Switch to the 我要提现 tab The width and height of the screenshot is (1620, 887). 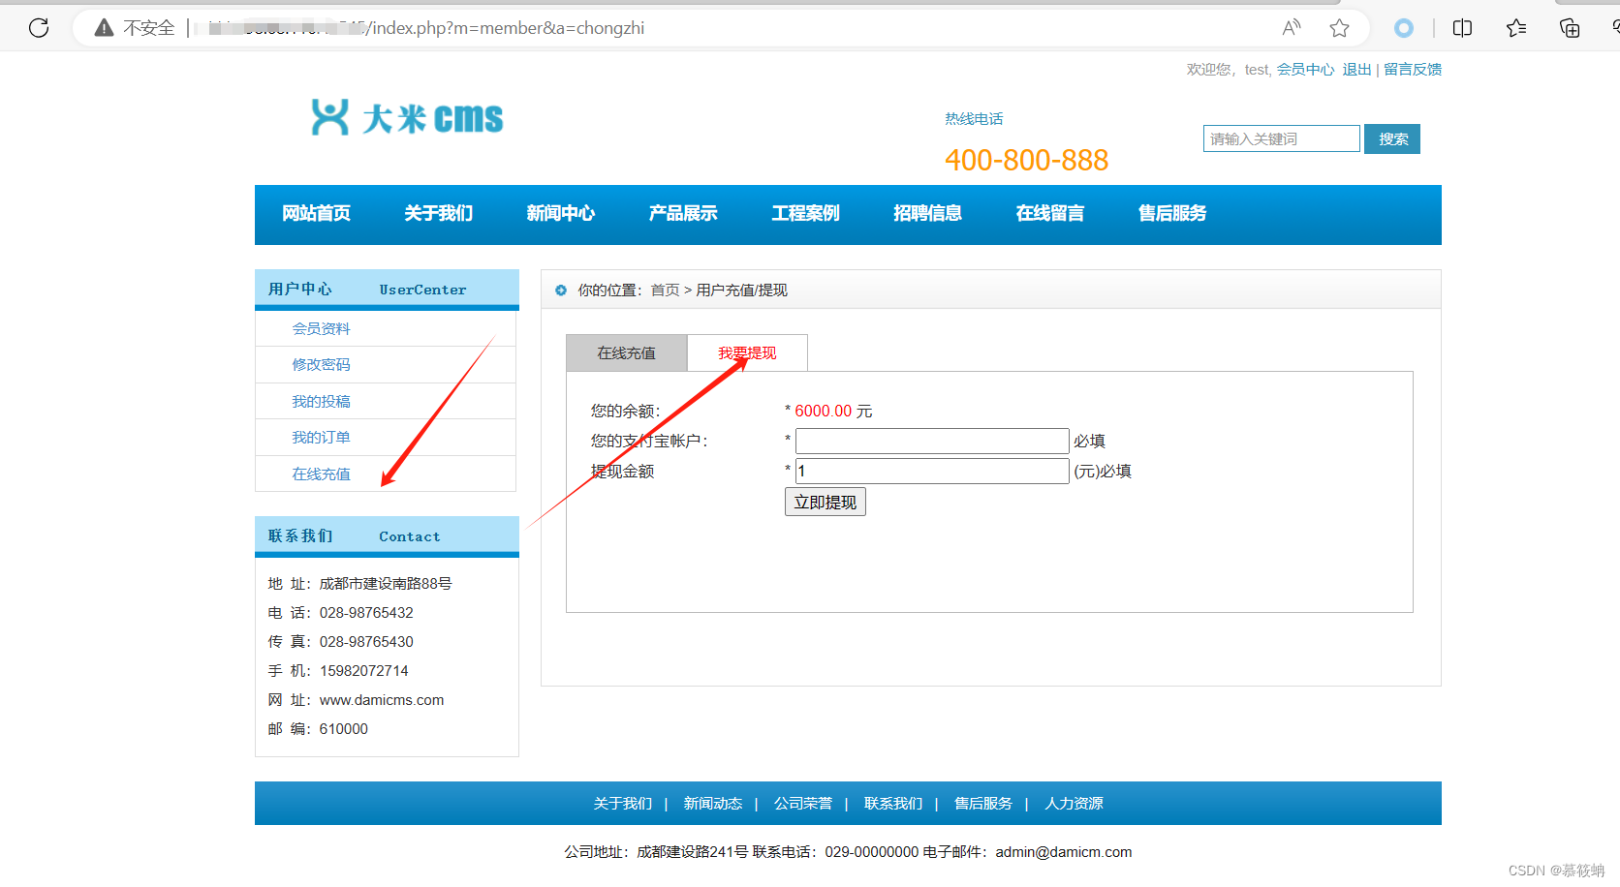point(747,353)
